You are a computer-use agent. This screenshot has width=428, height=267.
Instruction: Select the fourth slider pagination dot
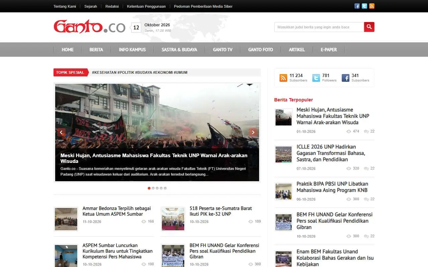pos(161,188)
